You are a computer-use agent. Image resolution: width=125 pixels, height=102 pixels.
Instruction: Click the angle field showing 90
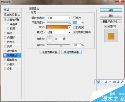coord(58,39)
